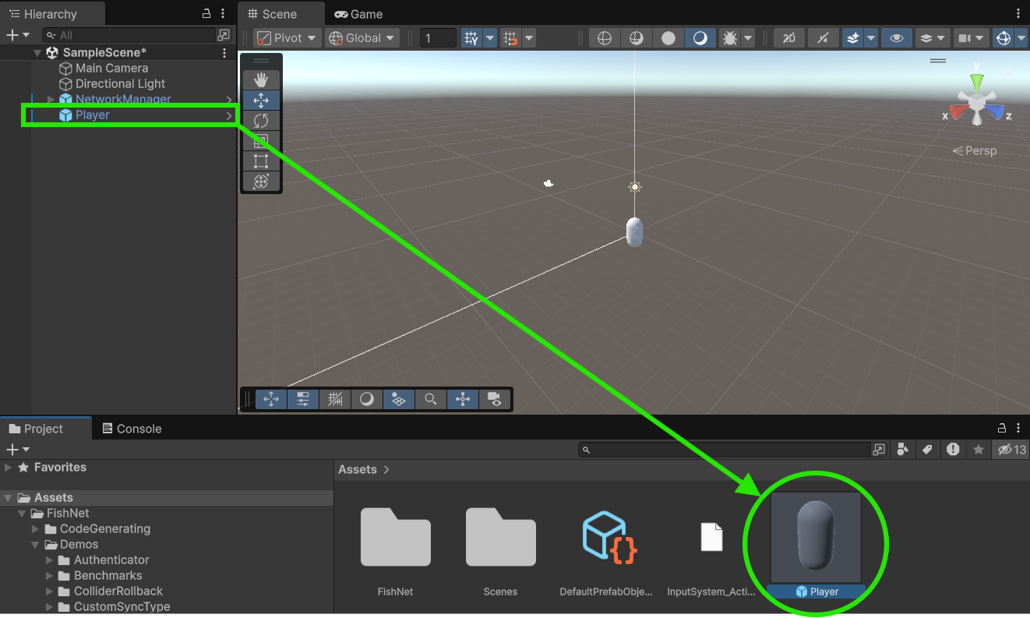The height and width of the screenshot is (618, 1030).
Task: Open the Global handle rotation dropdown
Action: point(362,38)
